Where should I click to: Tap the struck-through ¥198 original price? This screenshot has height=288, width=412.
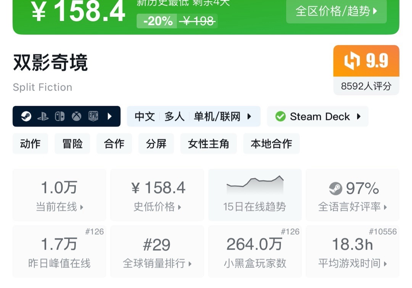click(198, 21)
